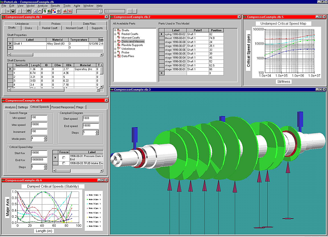This screenshot has height=237, width=328.
Task: Open the Model menu
Action: click(30, 6)
